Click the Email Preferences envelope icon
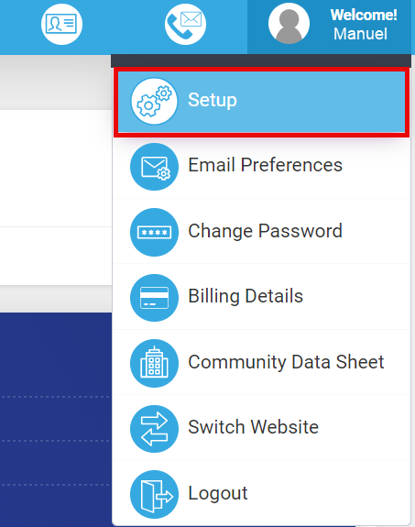This screenshot has width=415, height=527. pyautogui.click(x=154, y=167)
